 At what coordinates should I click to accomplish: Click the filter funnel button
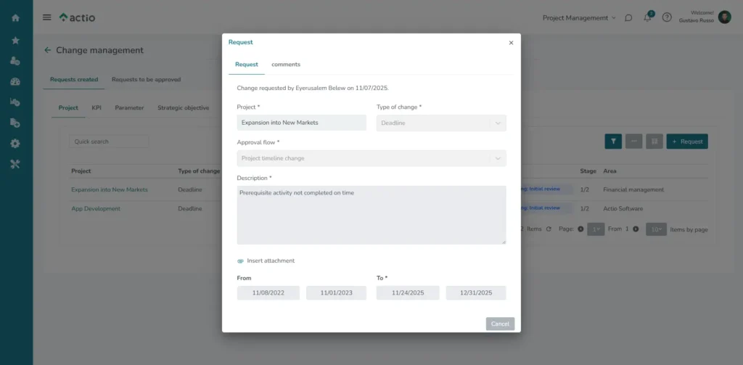[613, 142]
